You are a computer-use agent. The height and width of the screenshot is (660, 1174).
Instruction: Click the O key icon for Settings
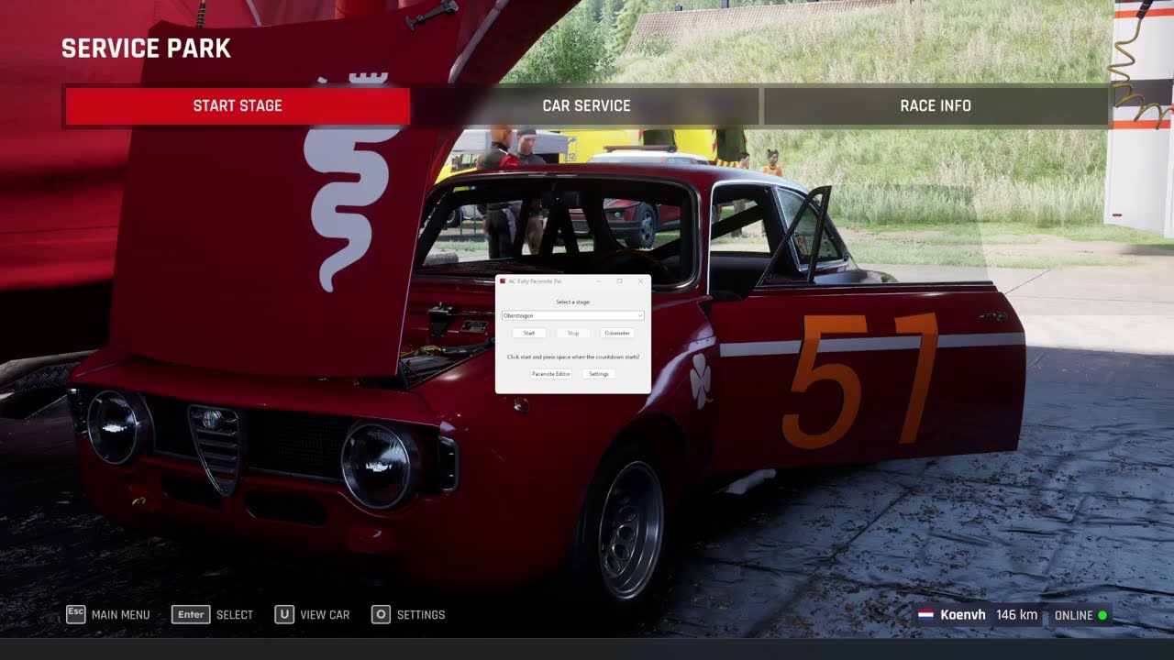point(381,614)
